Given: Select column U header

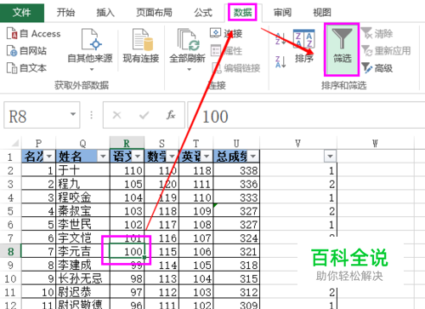Looking at the screenshot, I should [236, 143].
